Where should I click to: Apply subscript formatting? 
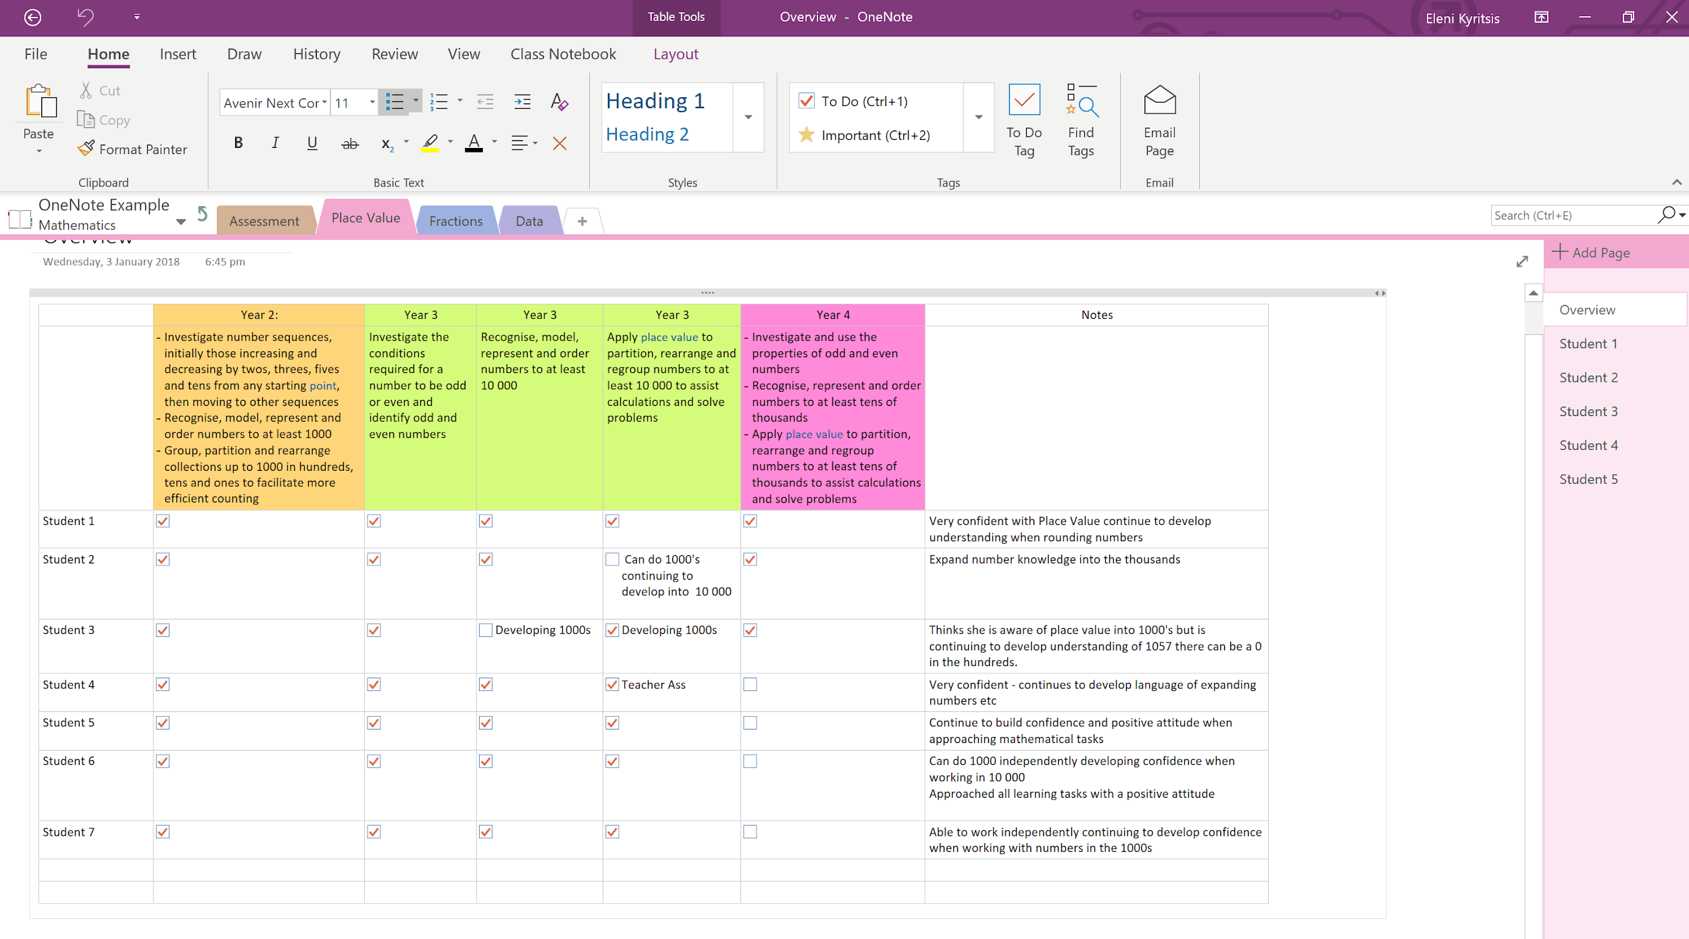coord(386,143)
